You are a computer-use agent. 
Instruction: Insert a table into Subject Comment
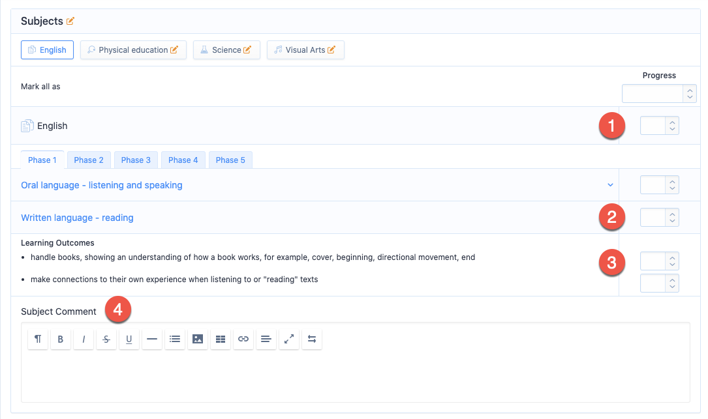[x=221, y=339]
